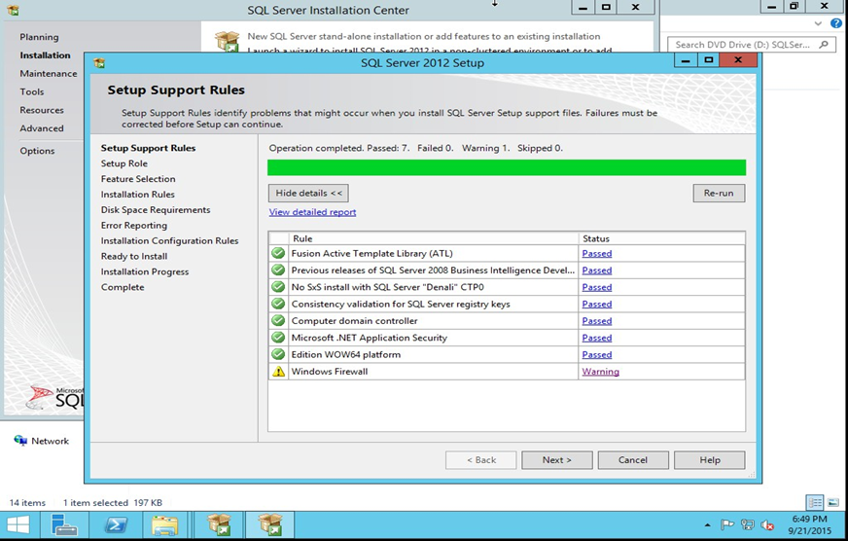Click the help question mark icon

pos(836,22)
